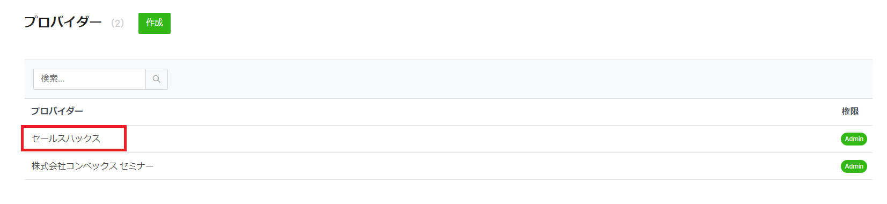Click the green Admin label in the last row
The height and width of the screenshot is (204, 887).
[854, 166]
